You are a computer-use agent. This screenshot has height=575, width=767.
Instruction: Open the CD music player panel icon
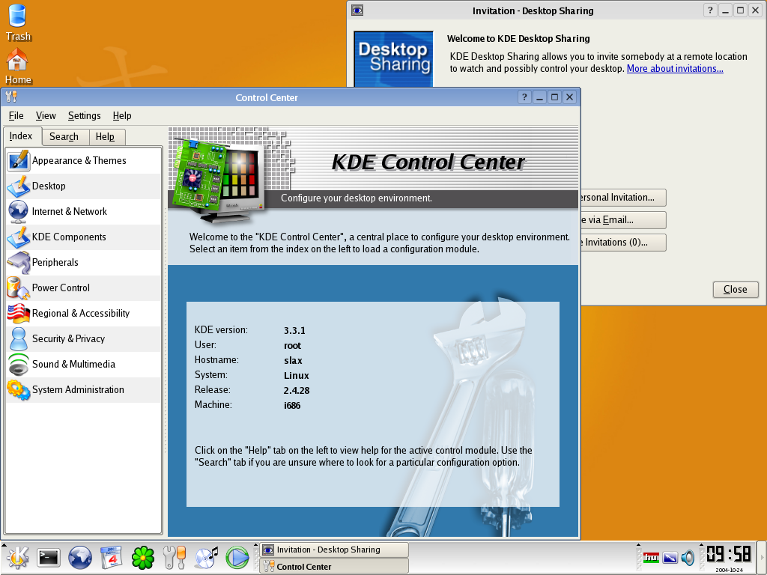pos(206,557)
